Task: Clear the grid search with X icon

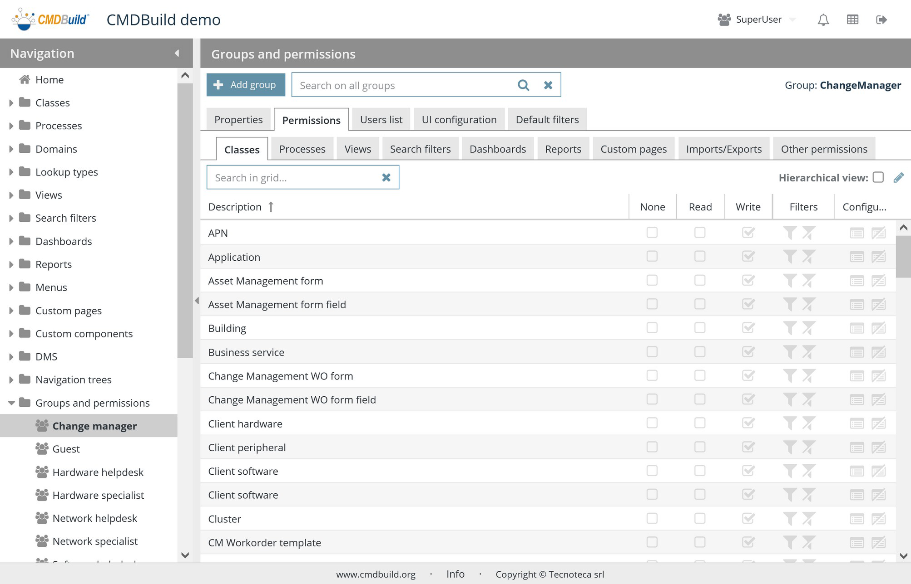Action: click(386, 178)
